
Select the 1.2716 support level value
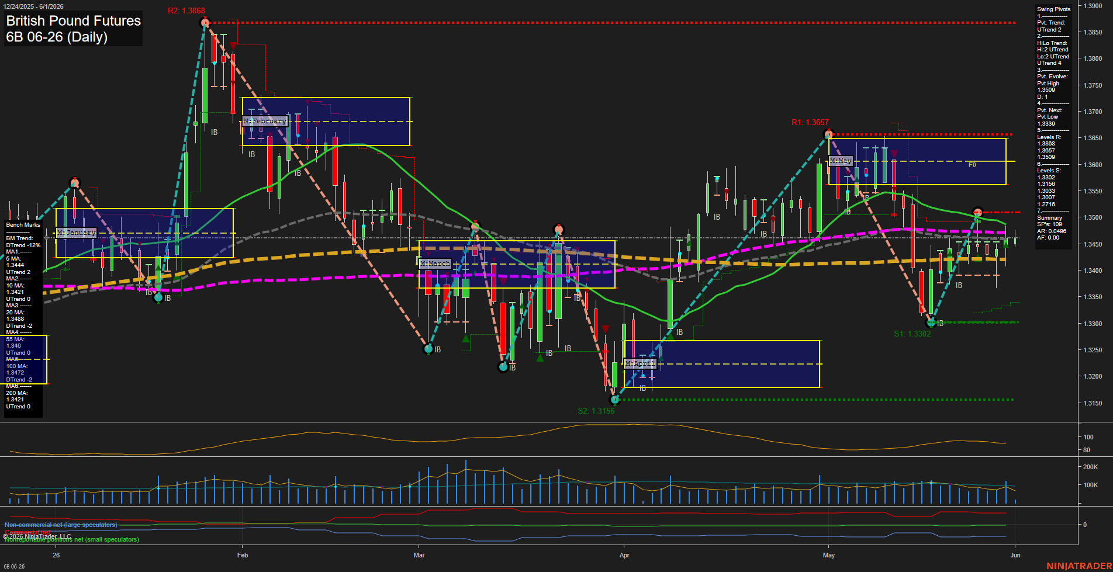1046,204
